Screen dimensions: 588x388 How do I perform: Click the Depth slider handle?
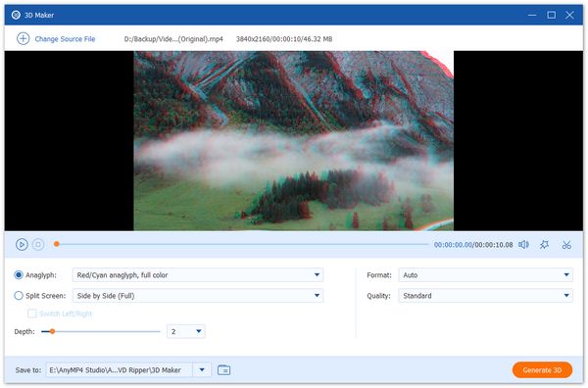point(52,331)
